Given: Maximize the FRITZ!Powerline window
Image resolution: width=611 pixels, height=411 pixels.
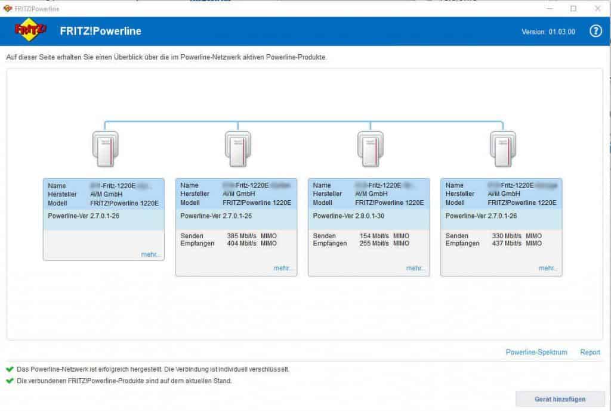Looking at the screenshot, I should click(573, 8).
